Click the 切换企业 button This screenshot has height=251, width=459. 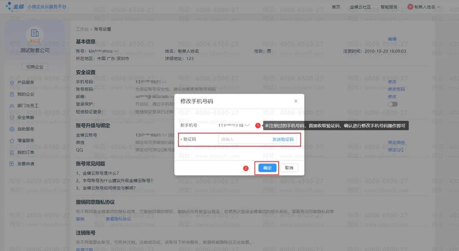(35, 67)
